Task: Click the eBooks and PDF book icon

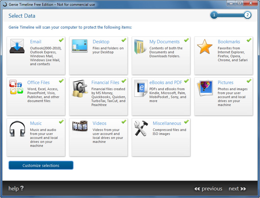Action: coord(141,88)
